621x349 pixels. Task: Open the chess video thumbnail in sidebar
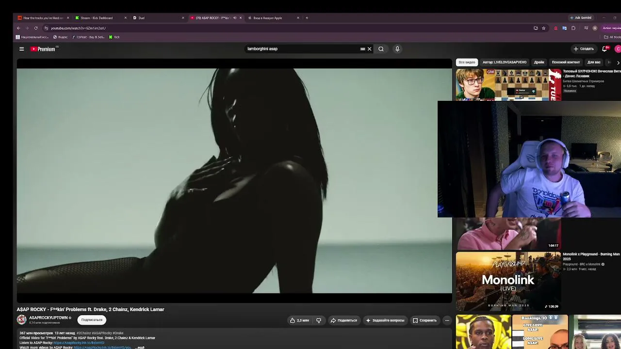(x=508, y=84)
